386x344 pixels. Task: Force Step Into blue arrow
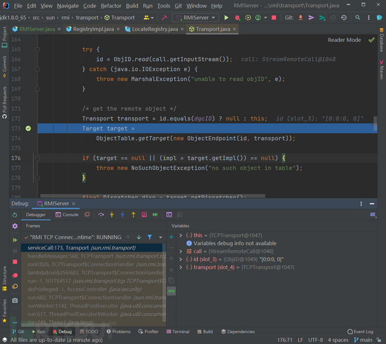pos(123,215)
